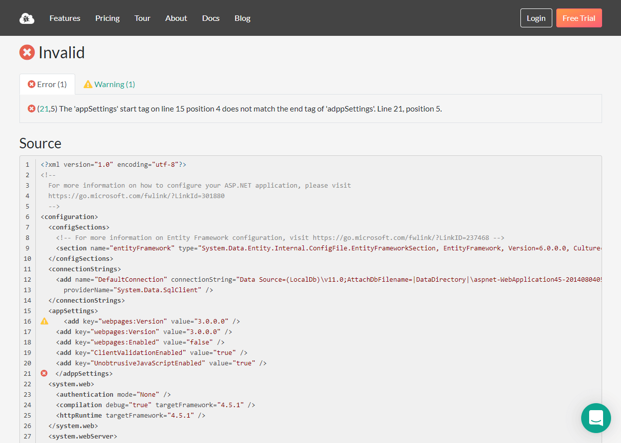
Task: Click the red X icon beside 'Invalid'
Action: point(27,52)
